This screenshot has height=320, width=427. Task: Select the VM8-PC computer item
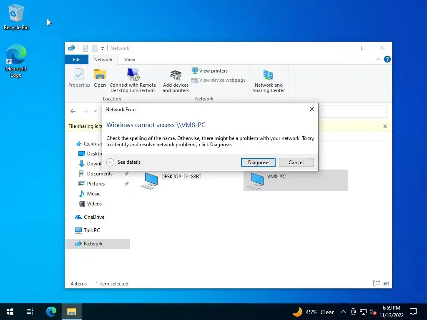click(x=295, y=180)
